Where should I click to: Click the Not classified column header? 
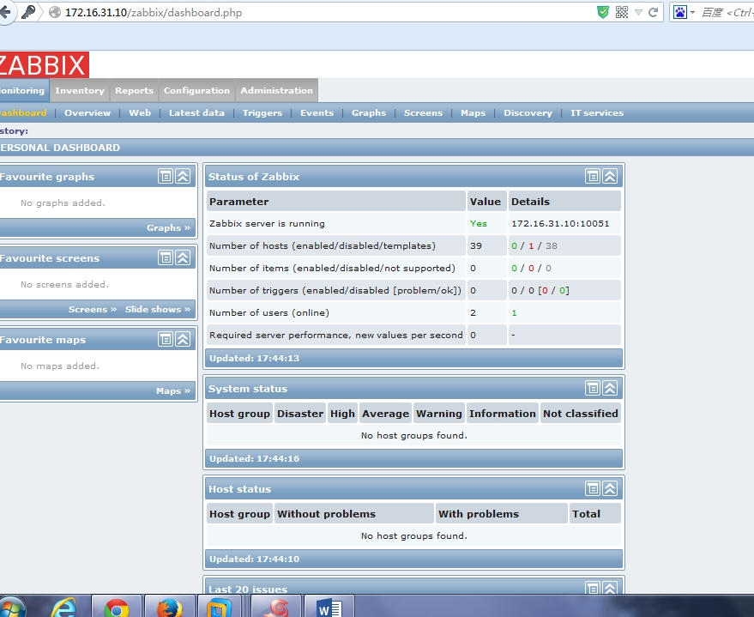pyautogui.click(x=581, y=414)
